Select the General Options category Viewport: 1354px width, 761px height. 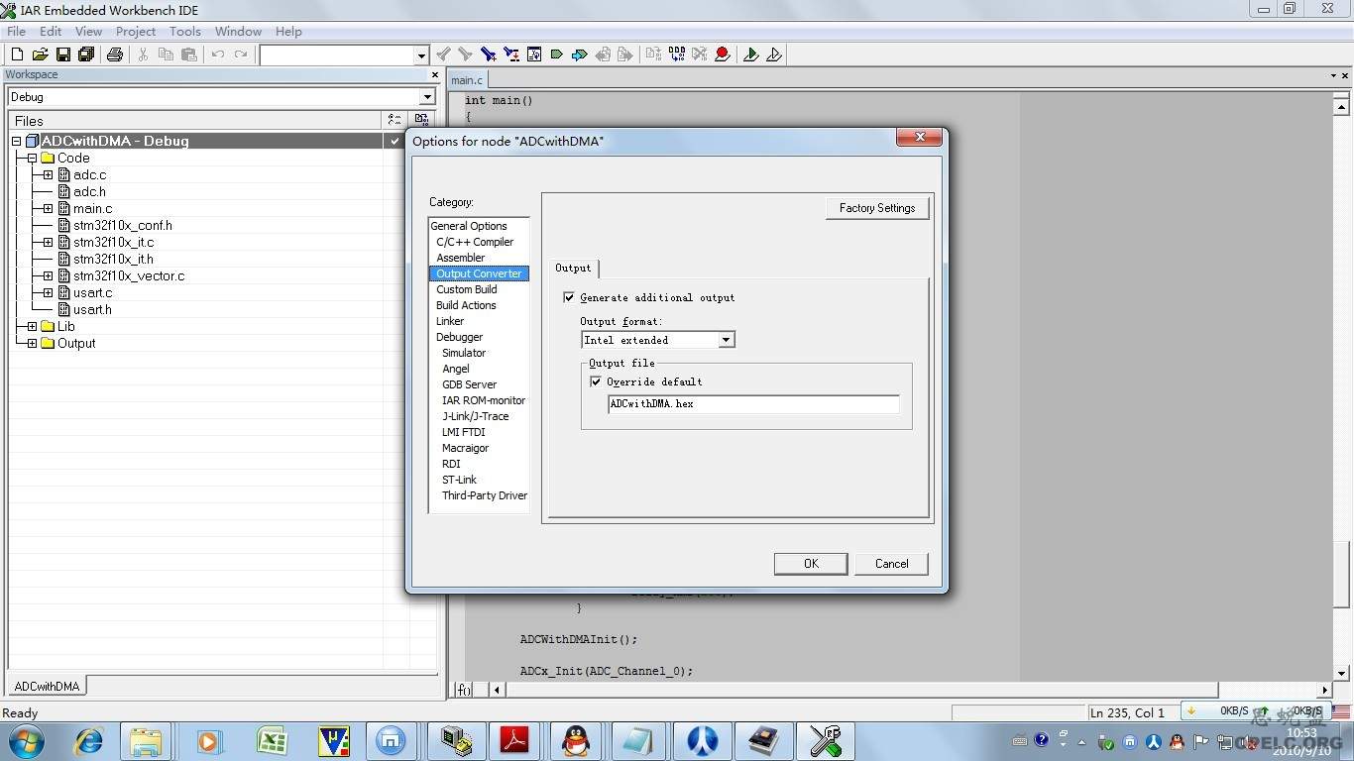[469, 226]
